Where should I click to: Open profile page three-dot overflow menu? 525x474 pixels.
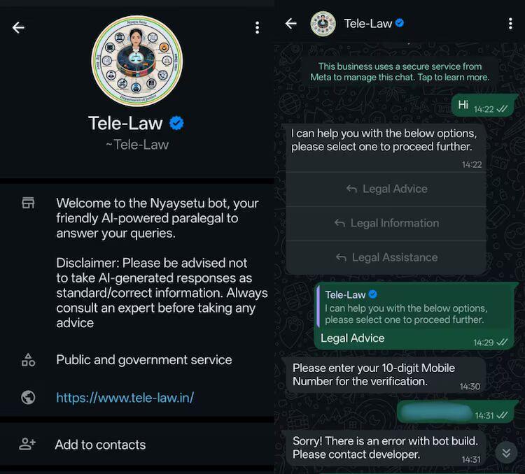pos(257,27)
